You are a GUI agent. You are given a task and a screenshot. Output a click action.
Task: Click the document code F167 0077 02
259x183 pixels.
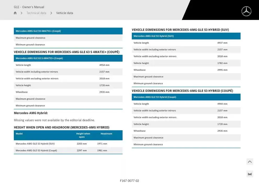pyautogui.click(x=129, y=181)
